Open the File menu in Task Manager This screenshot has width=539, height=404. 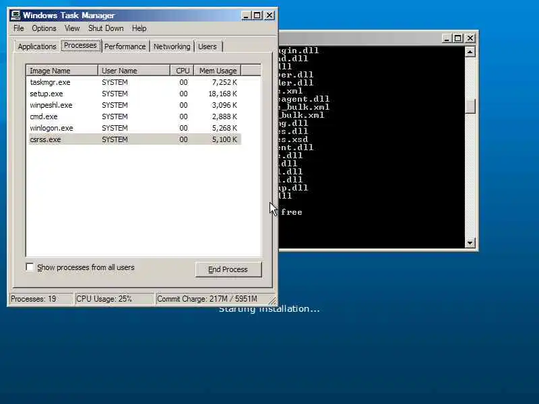19,28
